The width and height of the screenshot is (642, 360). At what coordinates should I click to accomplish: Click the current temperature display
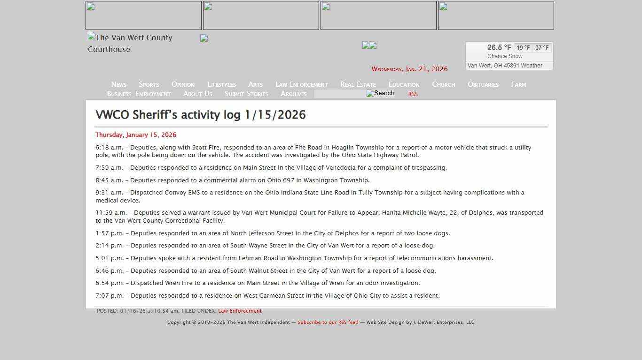coord(499,47)
